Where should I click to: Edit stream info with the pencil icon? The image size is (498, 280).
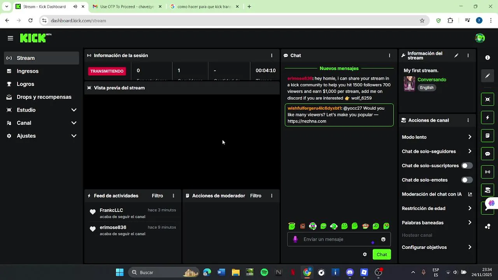pyautogui.click(x=456, y=56)
